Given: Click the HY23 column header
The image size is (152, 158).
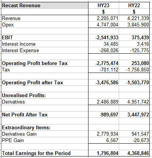Looking at the screenshot, I should click(103, 6).
